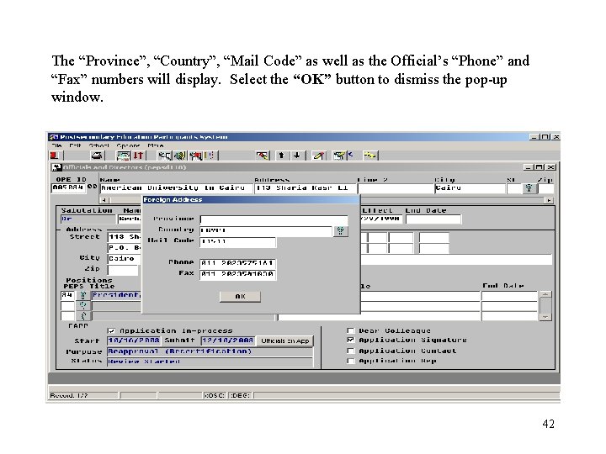This screenshot has width=606, height=454.
Task: Click the lookup icon beside PEPS code 84
Action: tap(82, 295)
